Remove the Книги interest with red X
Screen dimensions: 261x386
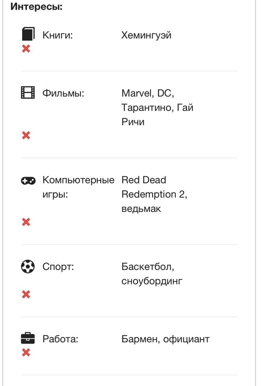pyautogui.click(x=26, y=48)
